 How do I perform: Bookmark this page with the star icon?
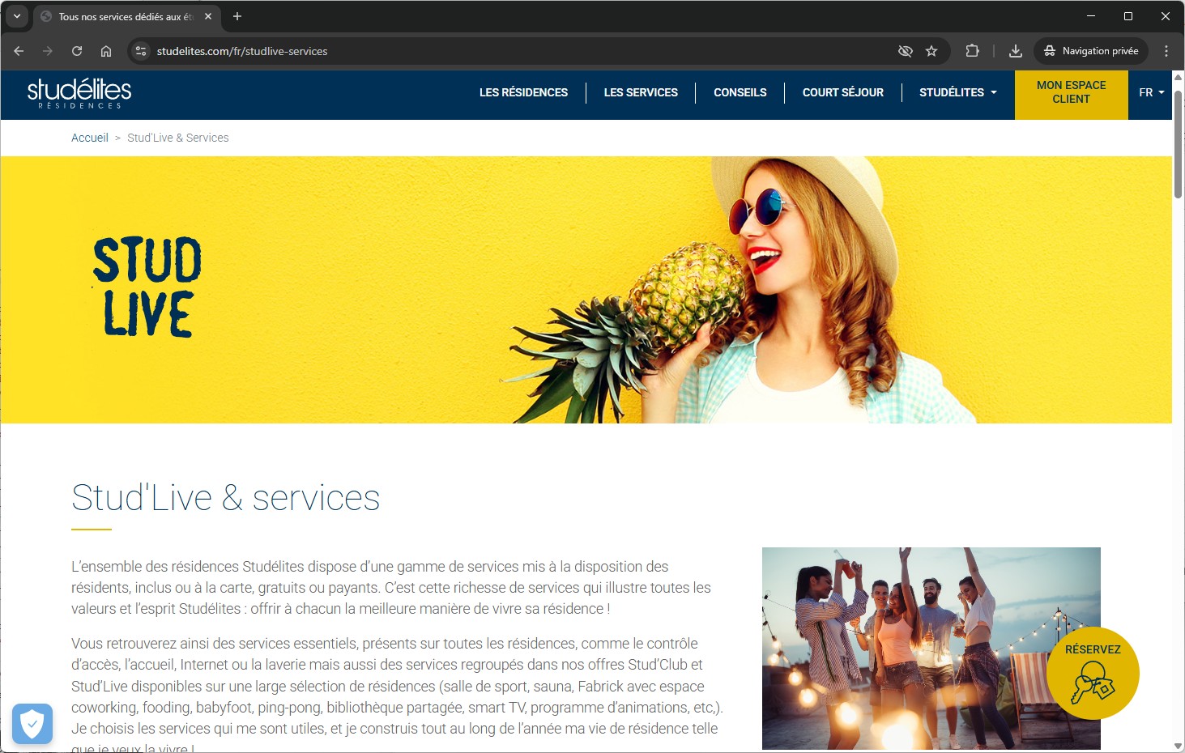(x=931, y=51)
